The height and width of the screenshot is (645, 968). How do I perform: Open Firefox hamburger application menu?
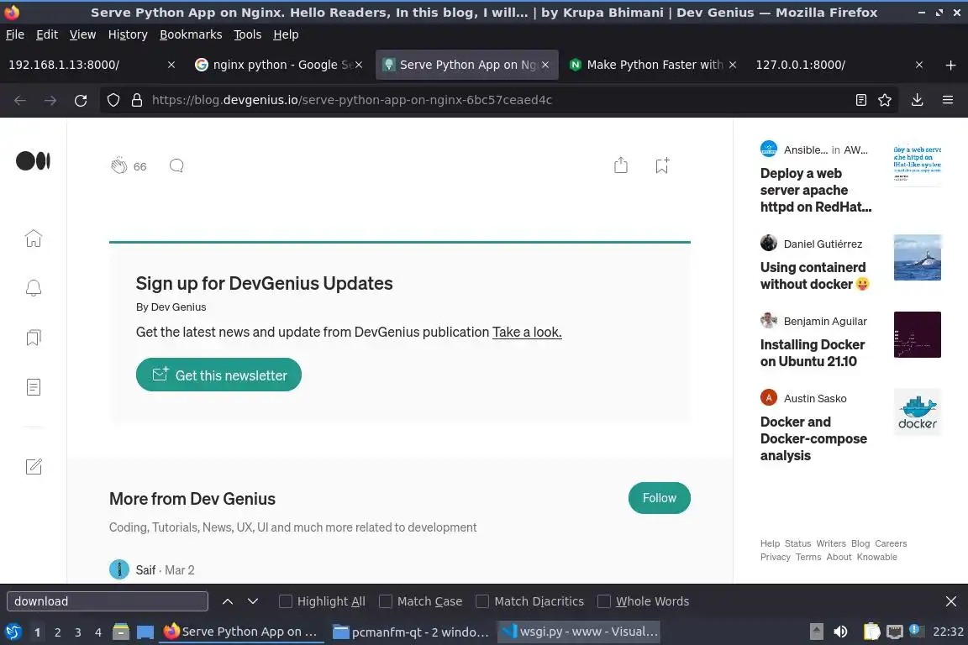point(948,100)
